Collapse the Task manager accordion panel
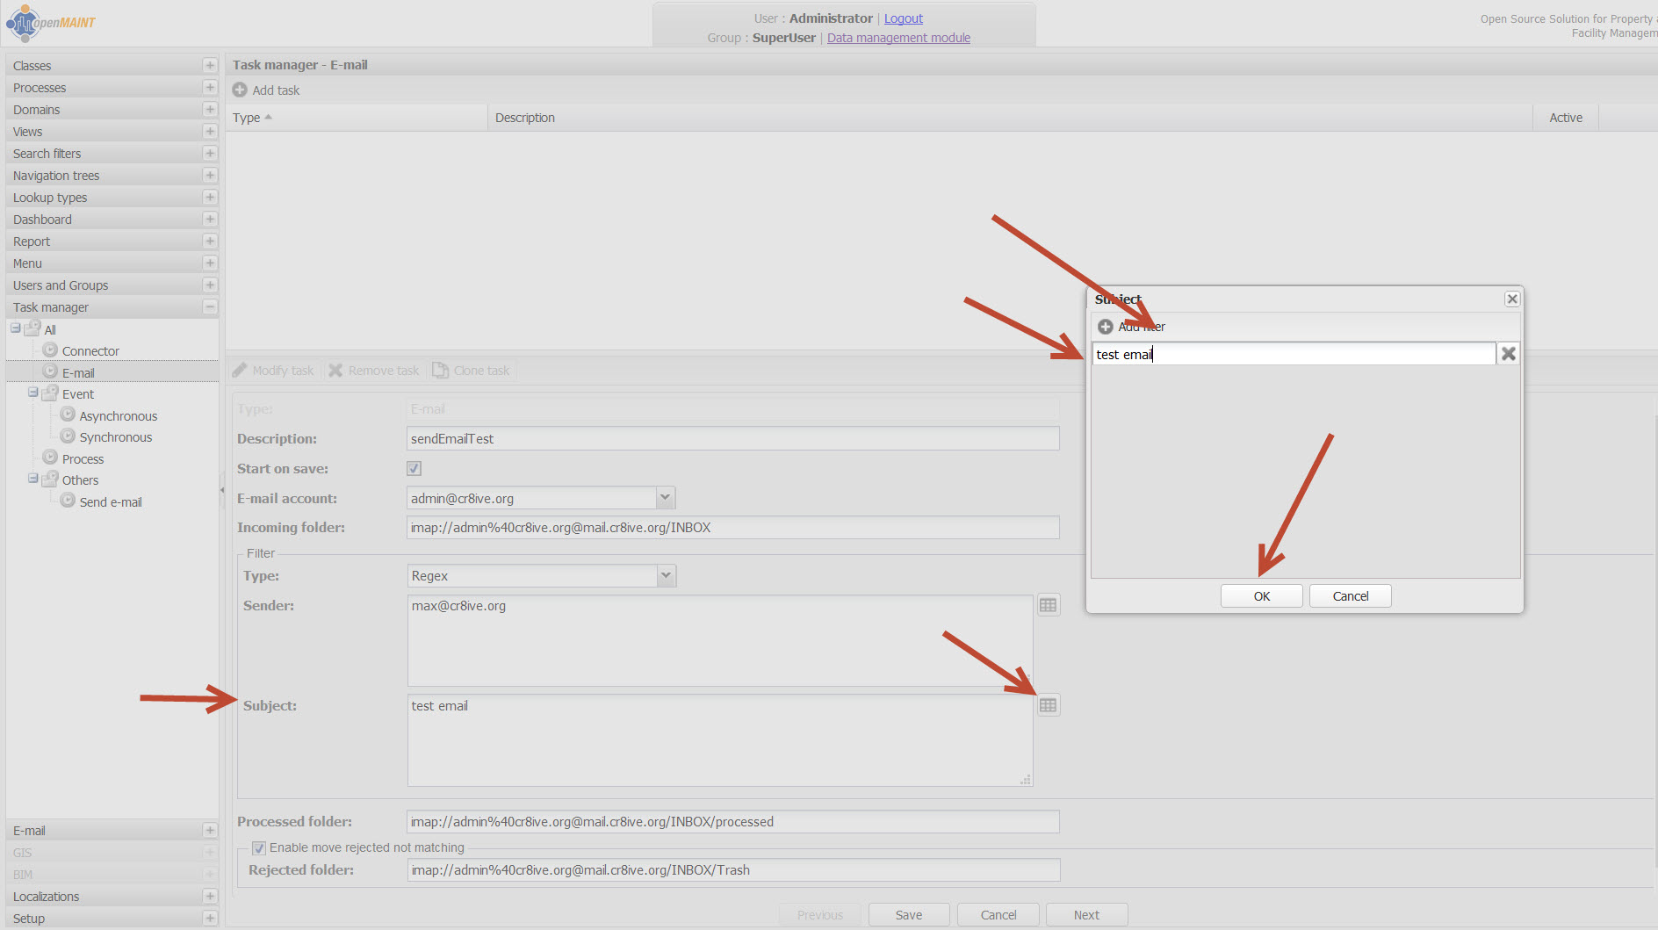The image size is (1658, 930). [210, 307]
